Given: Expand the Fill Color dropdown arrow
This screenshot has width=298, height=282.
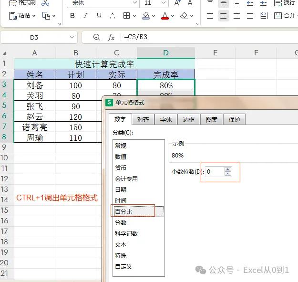Looking at the screenshot, I should coord(154,16).
